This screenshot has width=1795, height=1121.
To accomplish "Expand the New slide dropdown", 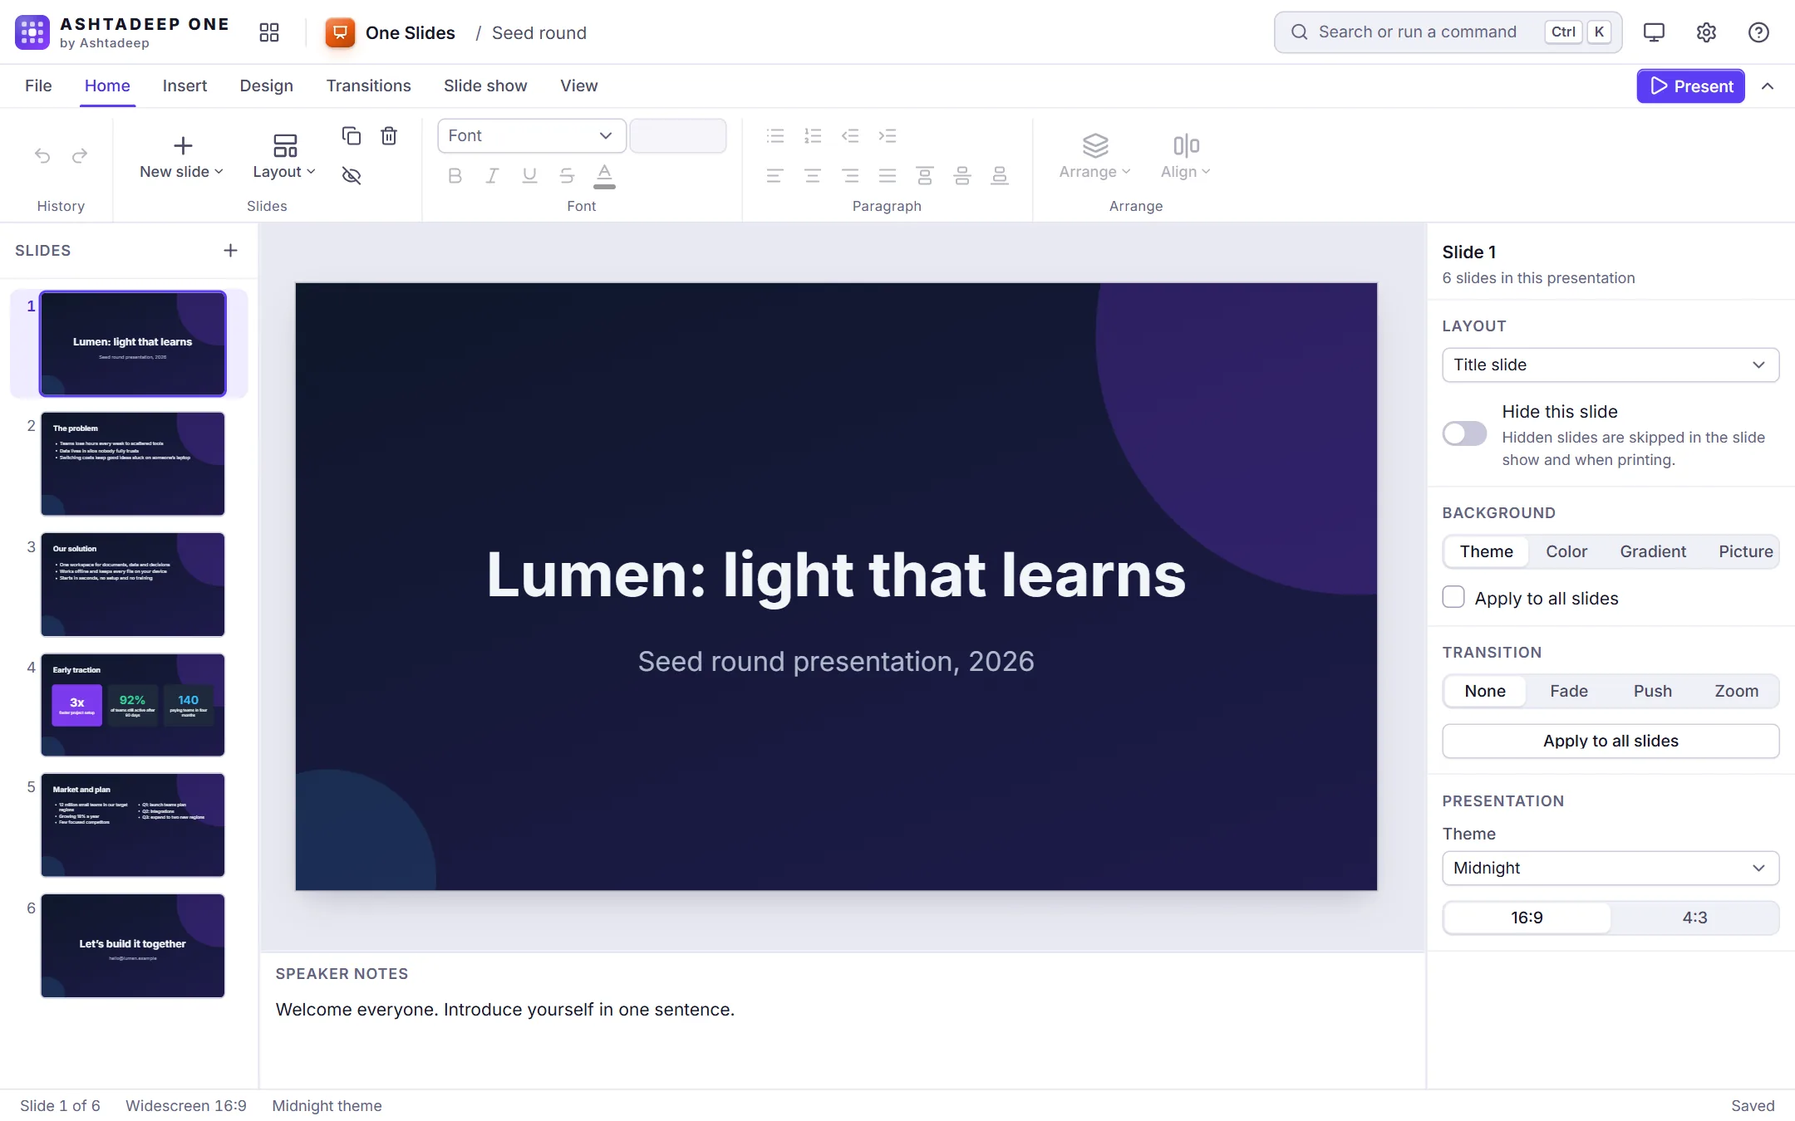I will click(182, 157).
